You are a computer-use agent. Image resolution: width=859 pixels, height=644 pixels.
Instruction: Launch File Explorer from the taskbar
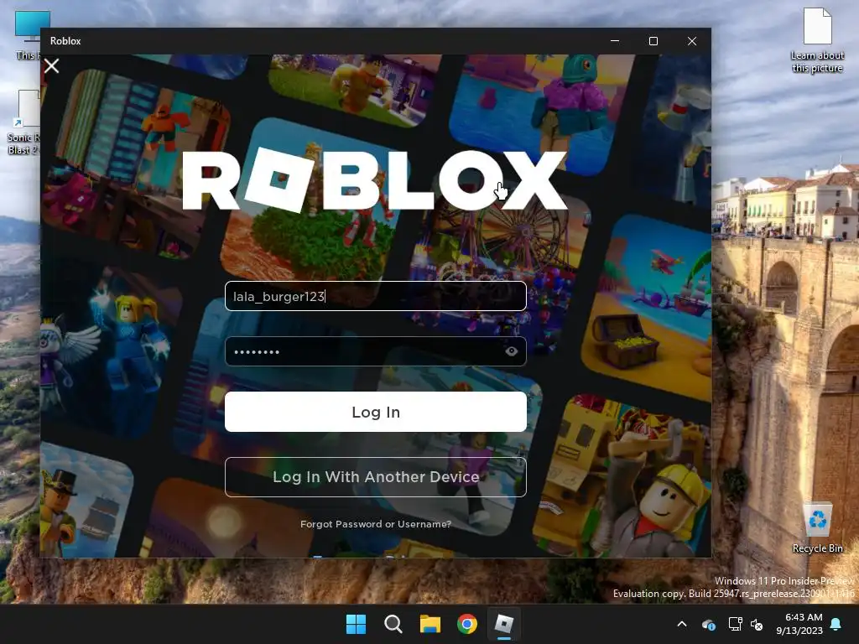coord(430,624)
